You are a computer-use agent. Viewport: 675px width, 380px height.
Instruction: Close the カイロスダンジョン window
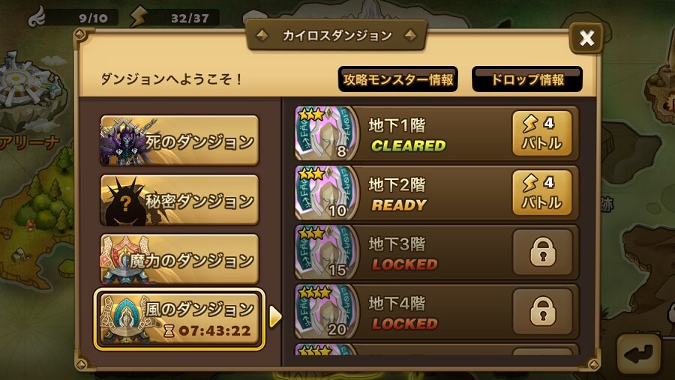(x=586, y=38)
